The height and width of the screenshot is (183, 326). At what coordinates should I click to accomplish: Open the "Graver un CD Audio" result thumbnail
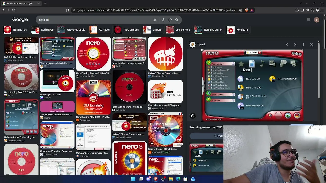point(58,135)
